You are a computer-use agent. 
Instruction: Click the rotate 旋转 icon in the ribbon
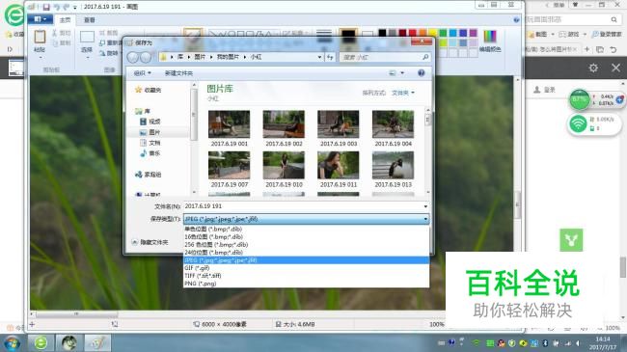click(102, 53)
